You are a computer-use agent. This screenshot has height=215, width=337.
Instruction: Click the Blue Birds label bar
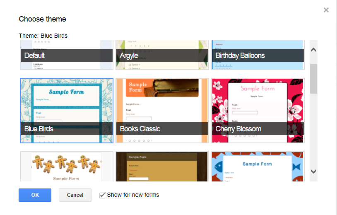(x=66, y=129)
